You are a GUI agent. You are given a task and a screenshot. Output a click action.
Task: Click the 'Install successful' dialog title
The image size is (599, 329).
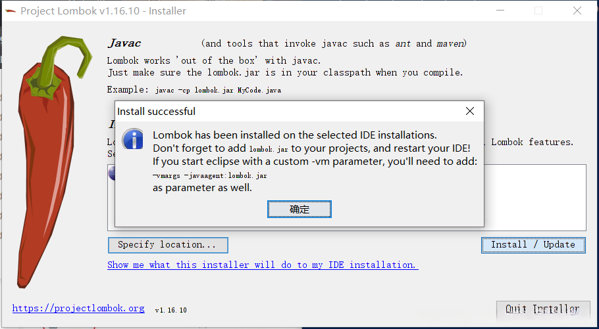point(156,112)
